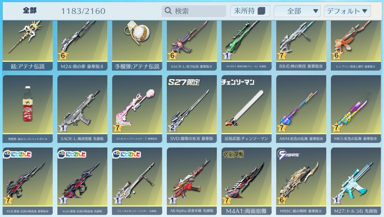The image size is (384, 217).
Task: Select the MK5 rainbow dance weapon card
Action: (356, 109)
